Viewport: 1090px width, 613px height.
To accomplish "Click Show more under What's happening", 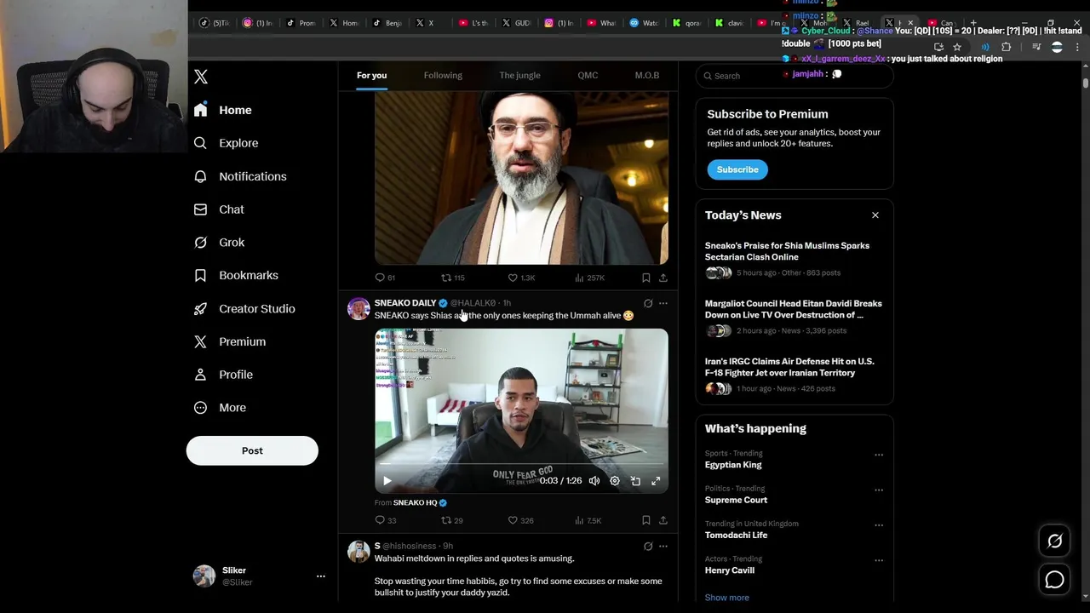I will (727, 598).
